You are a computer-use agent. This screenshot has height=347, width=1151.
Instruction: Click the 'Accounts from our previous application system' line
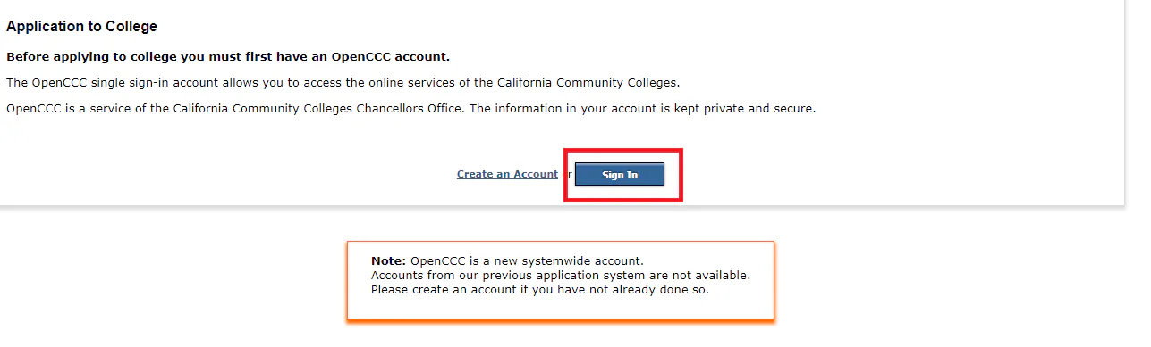(x=561, y=276)
